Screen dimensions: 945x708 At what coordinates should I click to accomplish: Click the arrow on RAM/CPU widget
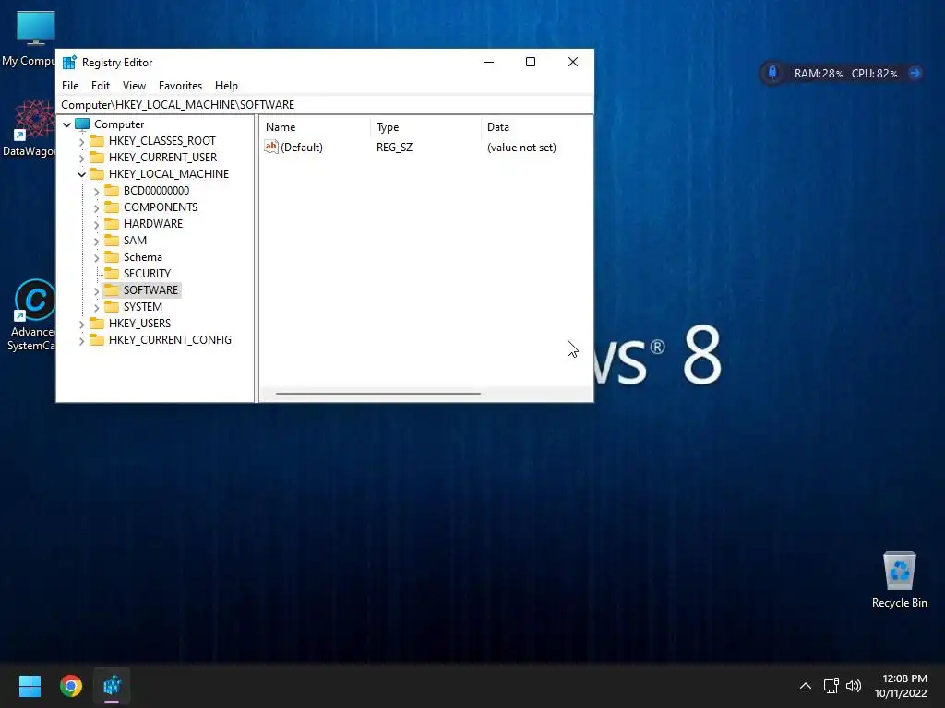point(915,73)
